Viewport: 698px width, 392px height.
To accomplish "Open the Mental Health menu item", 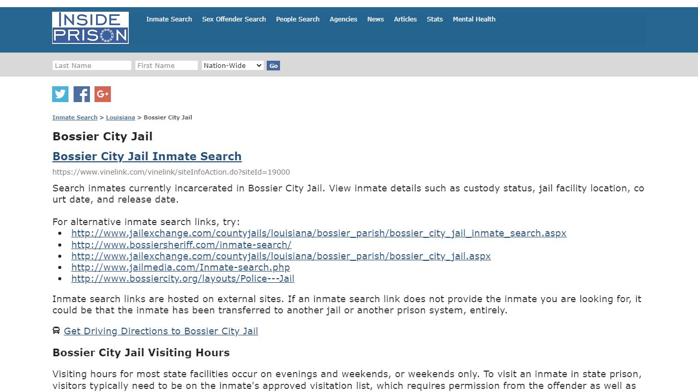I will [474, 19].
